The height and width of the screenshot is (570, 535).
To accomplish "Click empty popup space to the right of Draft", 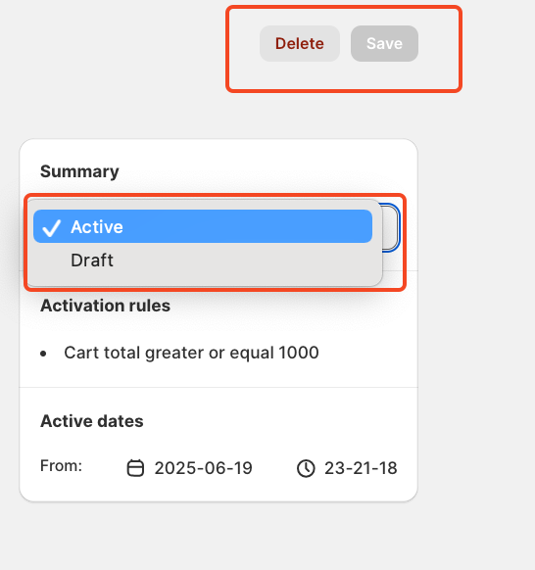I will pos(247,261).
